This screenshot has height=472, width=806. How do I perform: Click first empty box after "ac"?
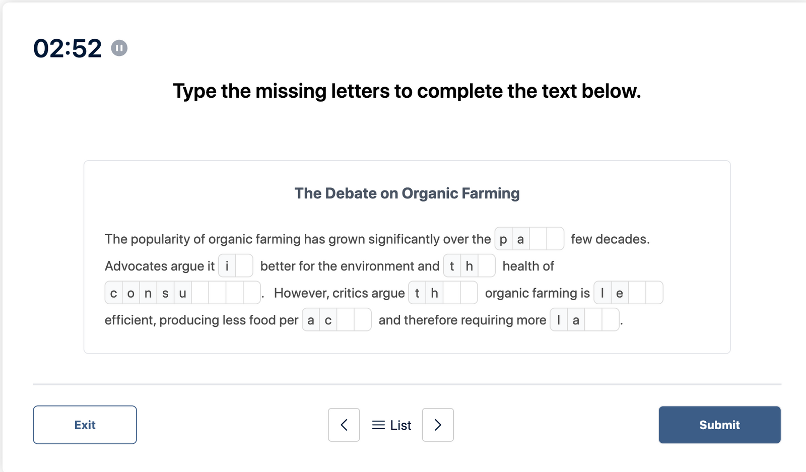[346, 320]
